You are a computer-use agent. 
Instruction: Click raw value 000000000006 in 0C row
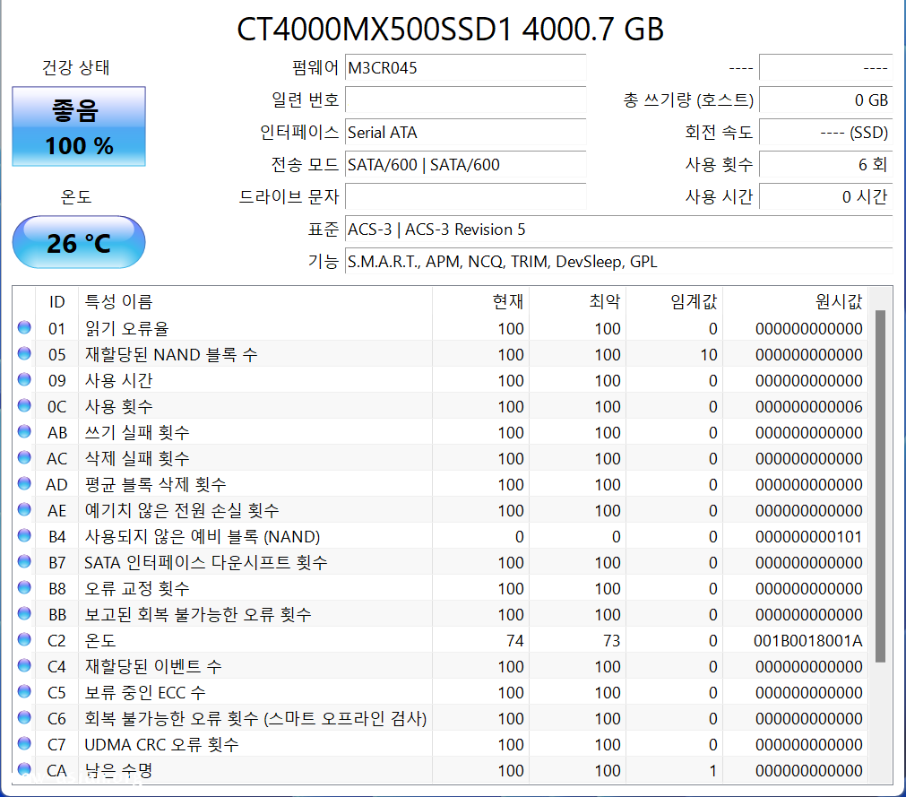pos(809,406)
